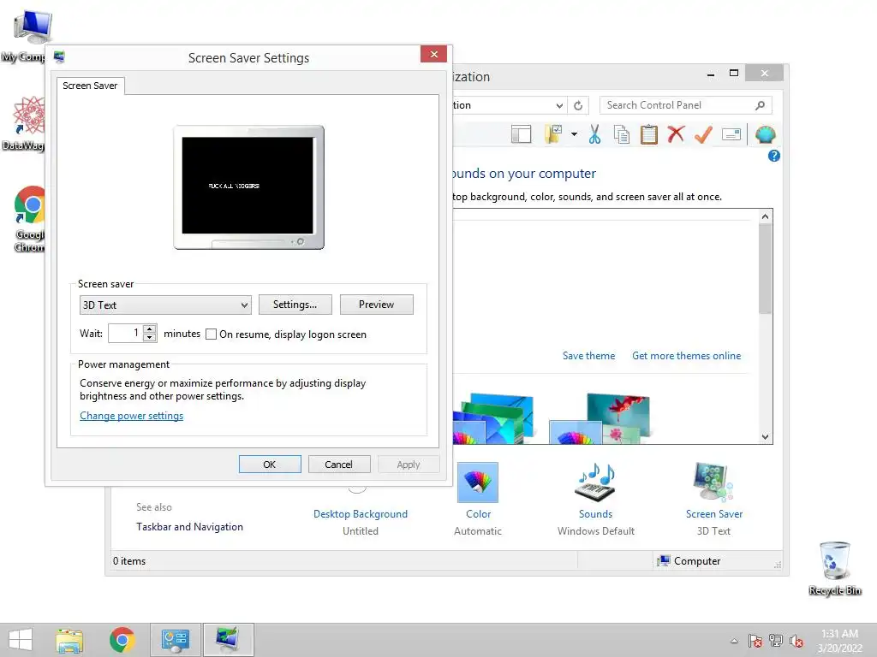Expand the address bar history dropdown
The height and width of the screenshot is (657, 877).
pos(559,105)
